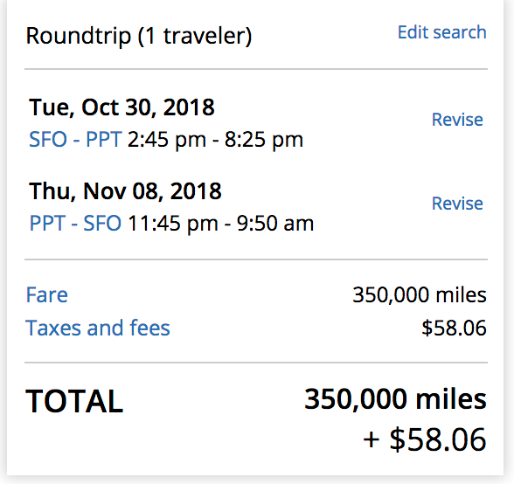This screenshot has height=484, width=514.
Task: Select the 8:25 pm arrival time
Action: tap(264, 140)
